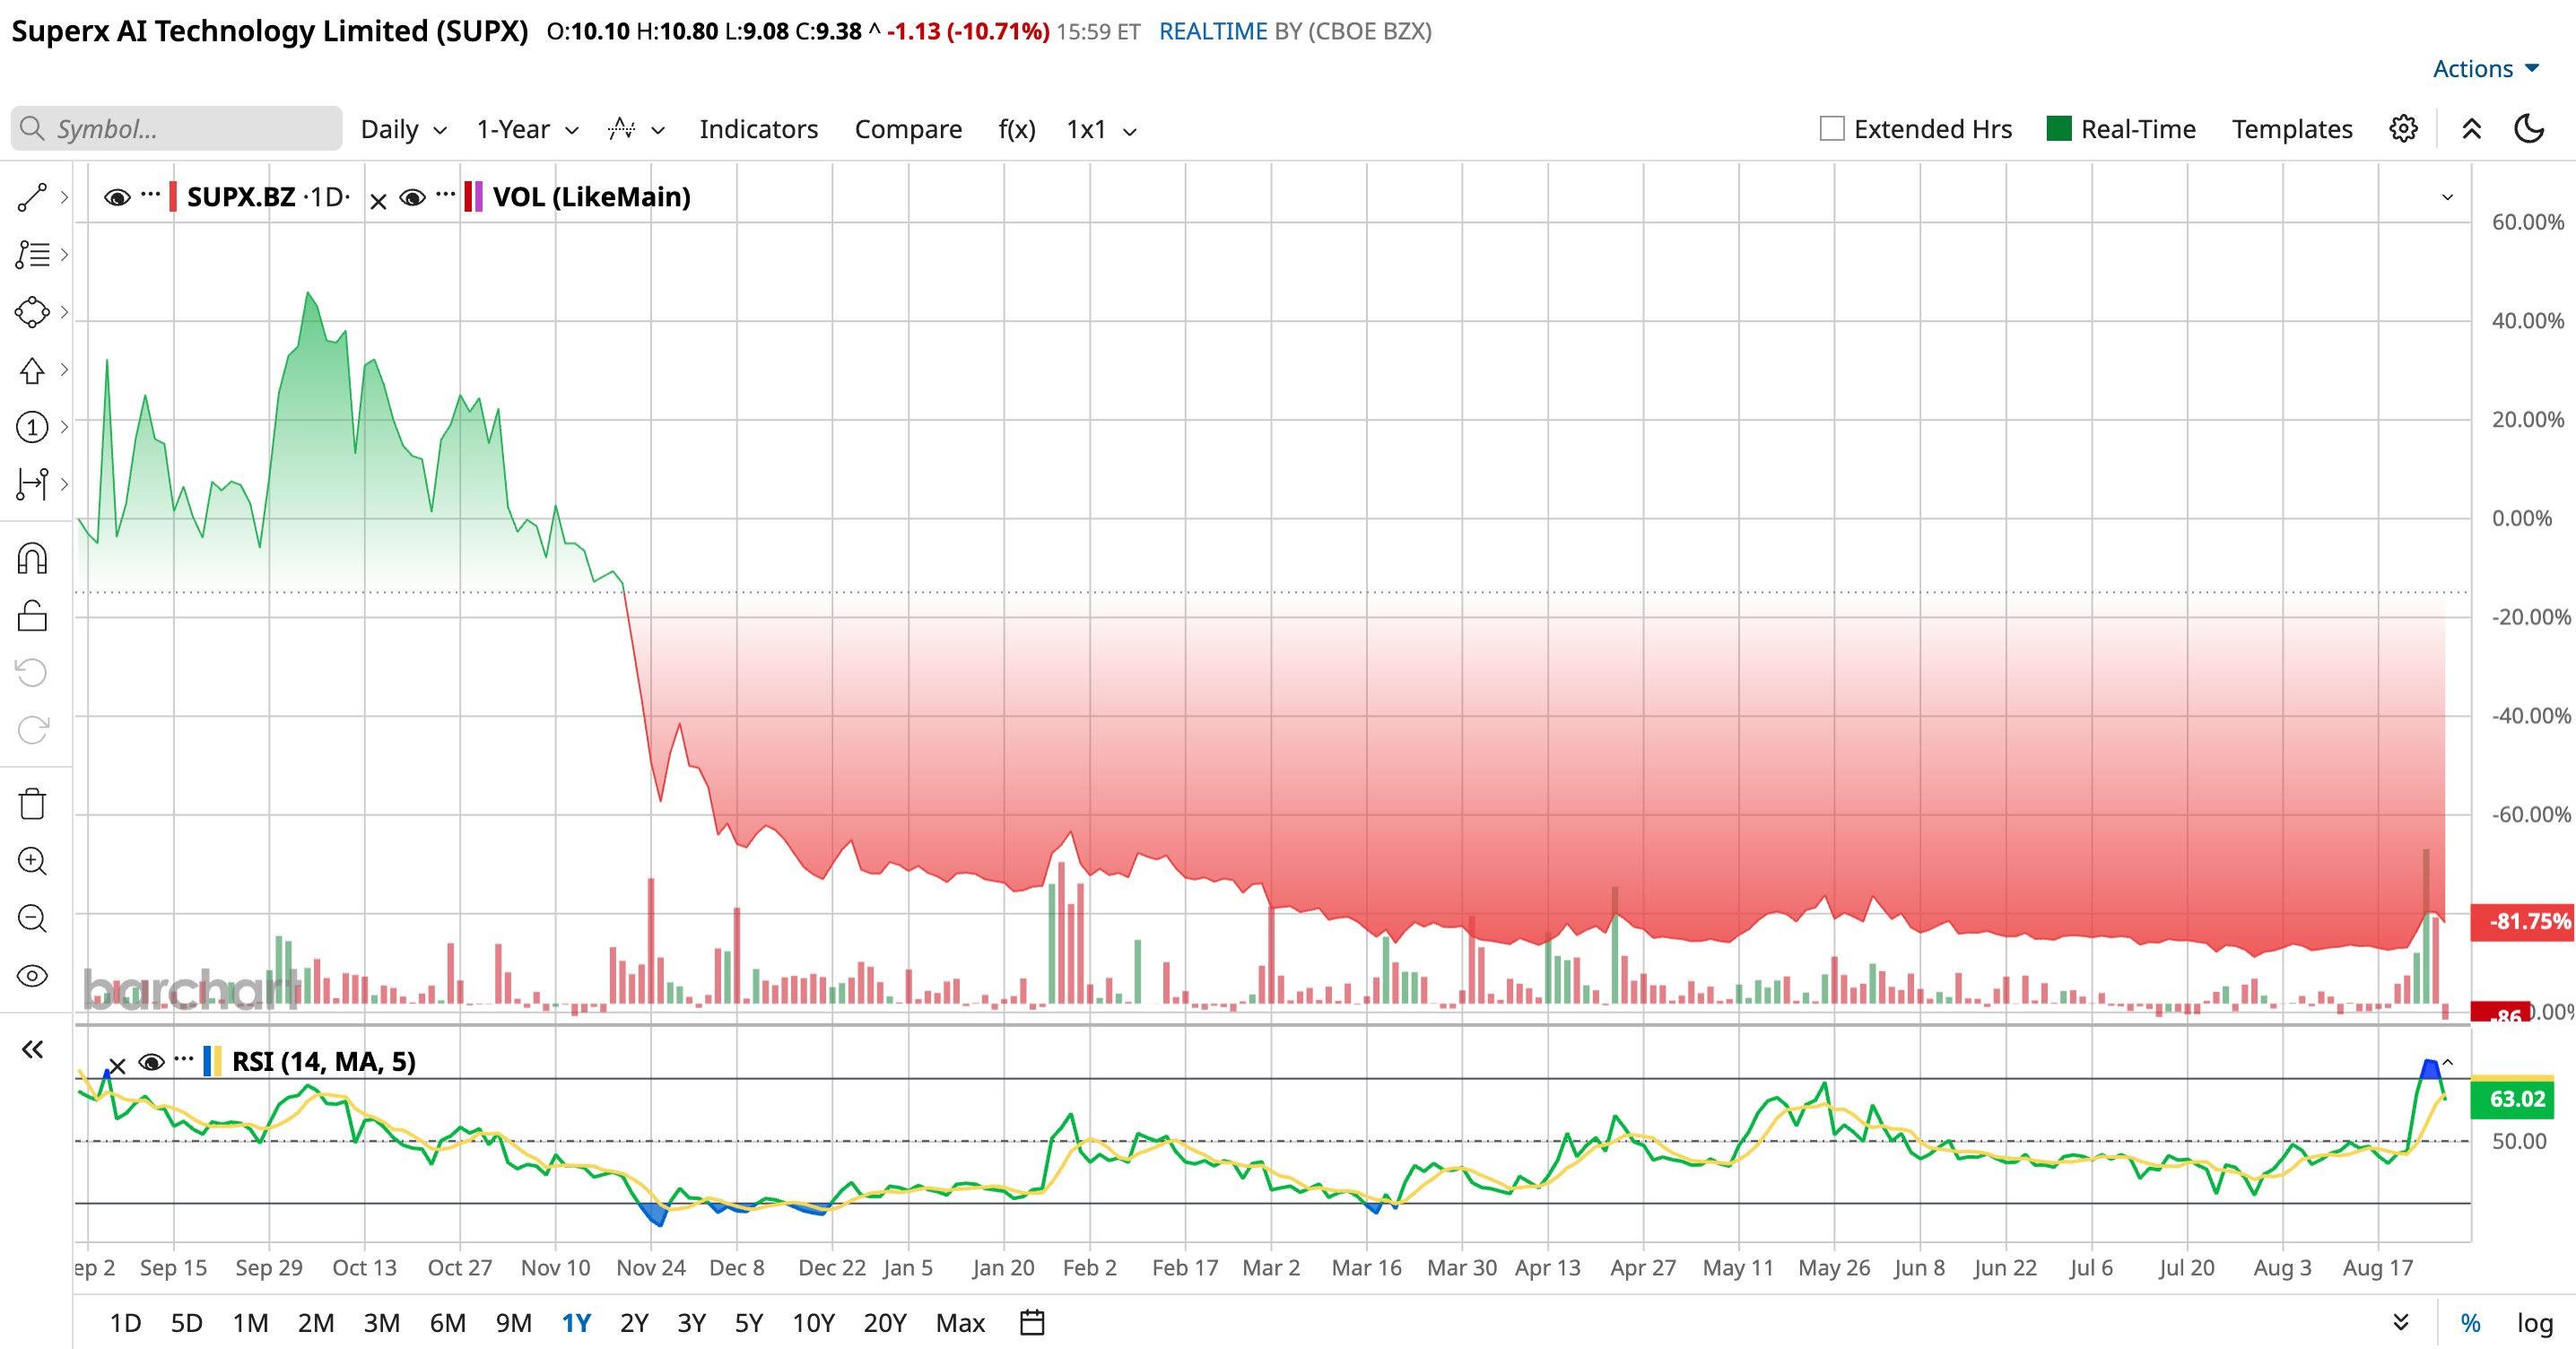Click the VOL color swatch
Image resolution: width=2576 pixels, height=1349 pixels.
[474, 197]
